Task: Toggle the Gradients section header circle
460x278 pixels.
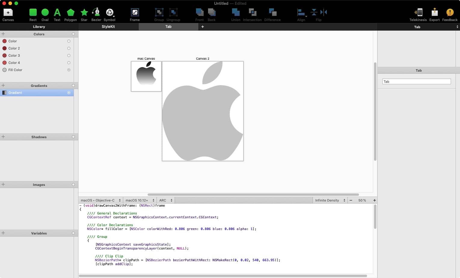Action: pyautogui.click(x=73, y=85)
